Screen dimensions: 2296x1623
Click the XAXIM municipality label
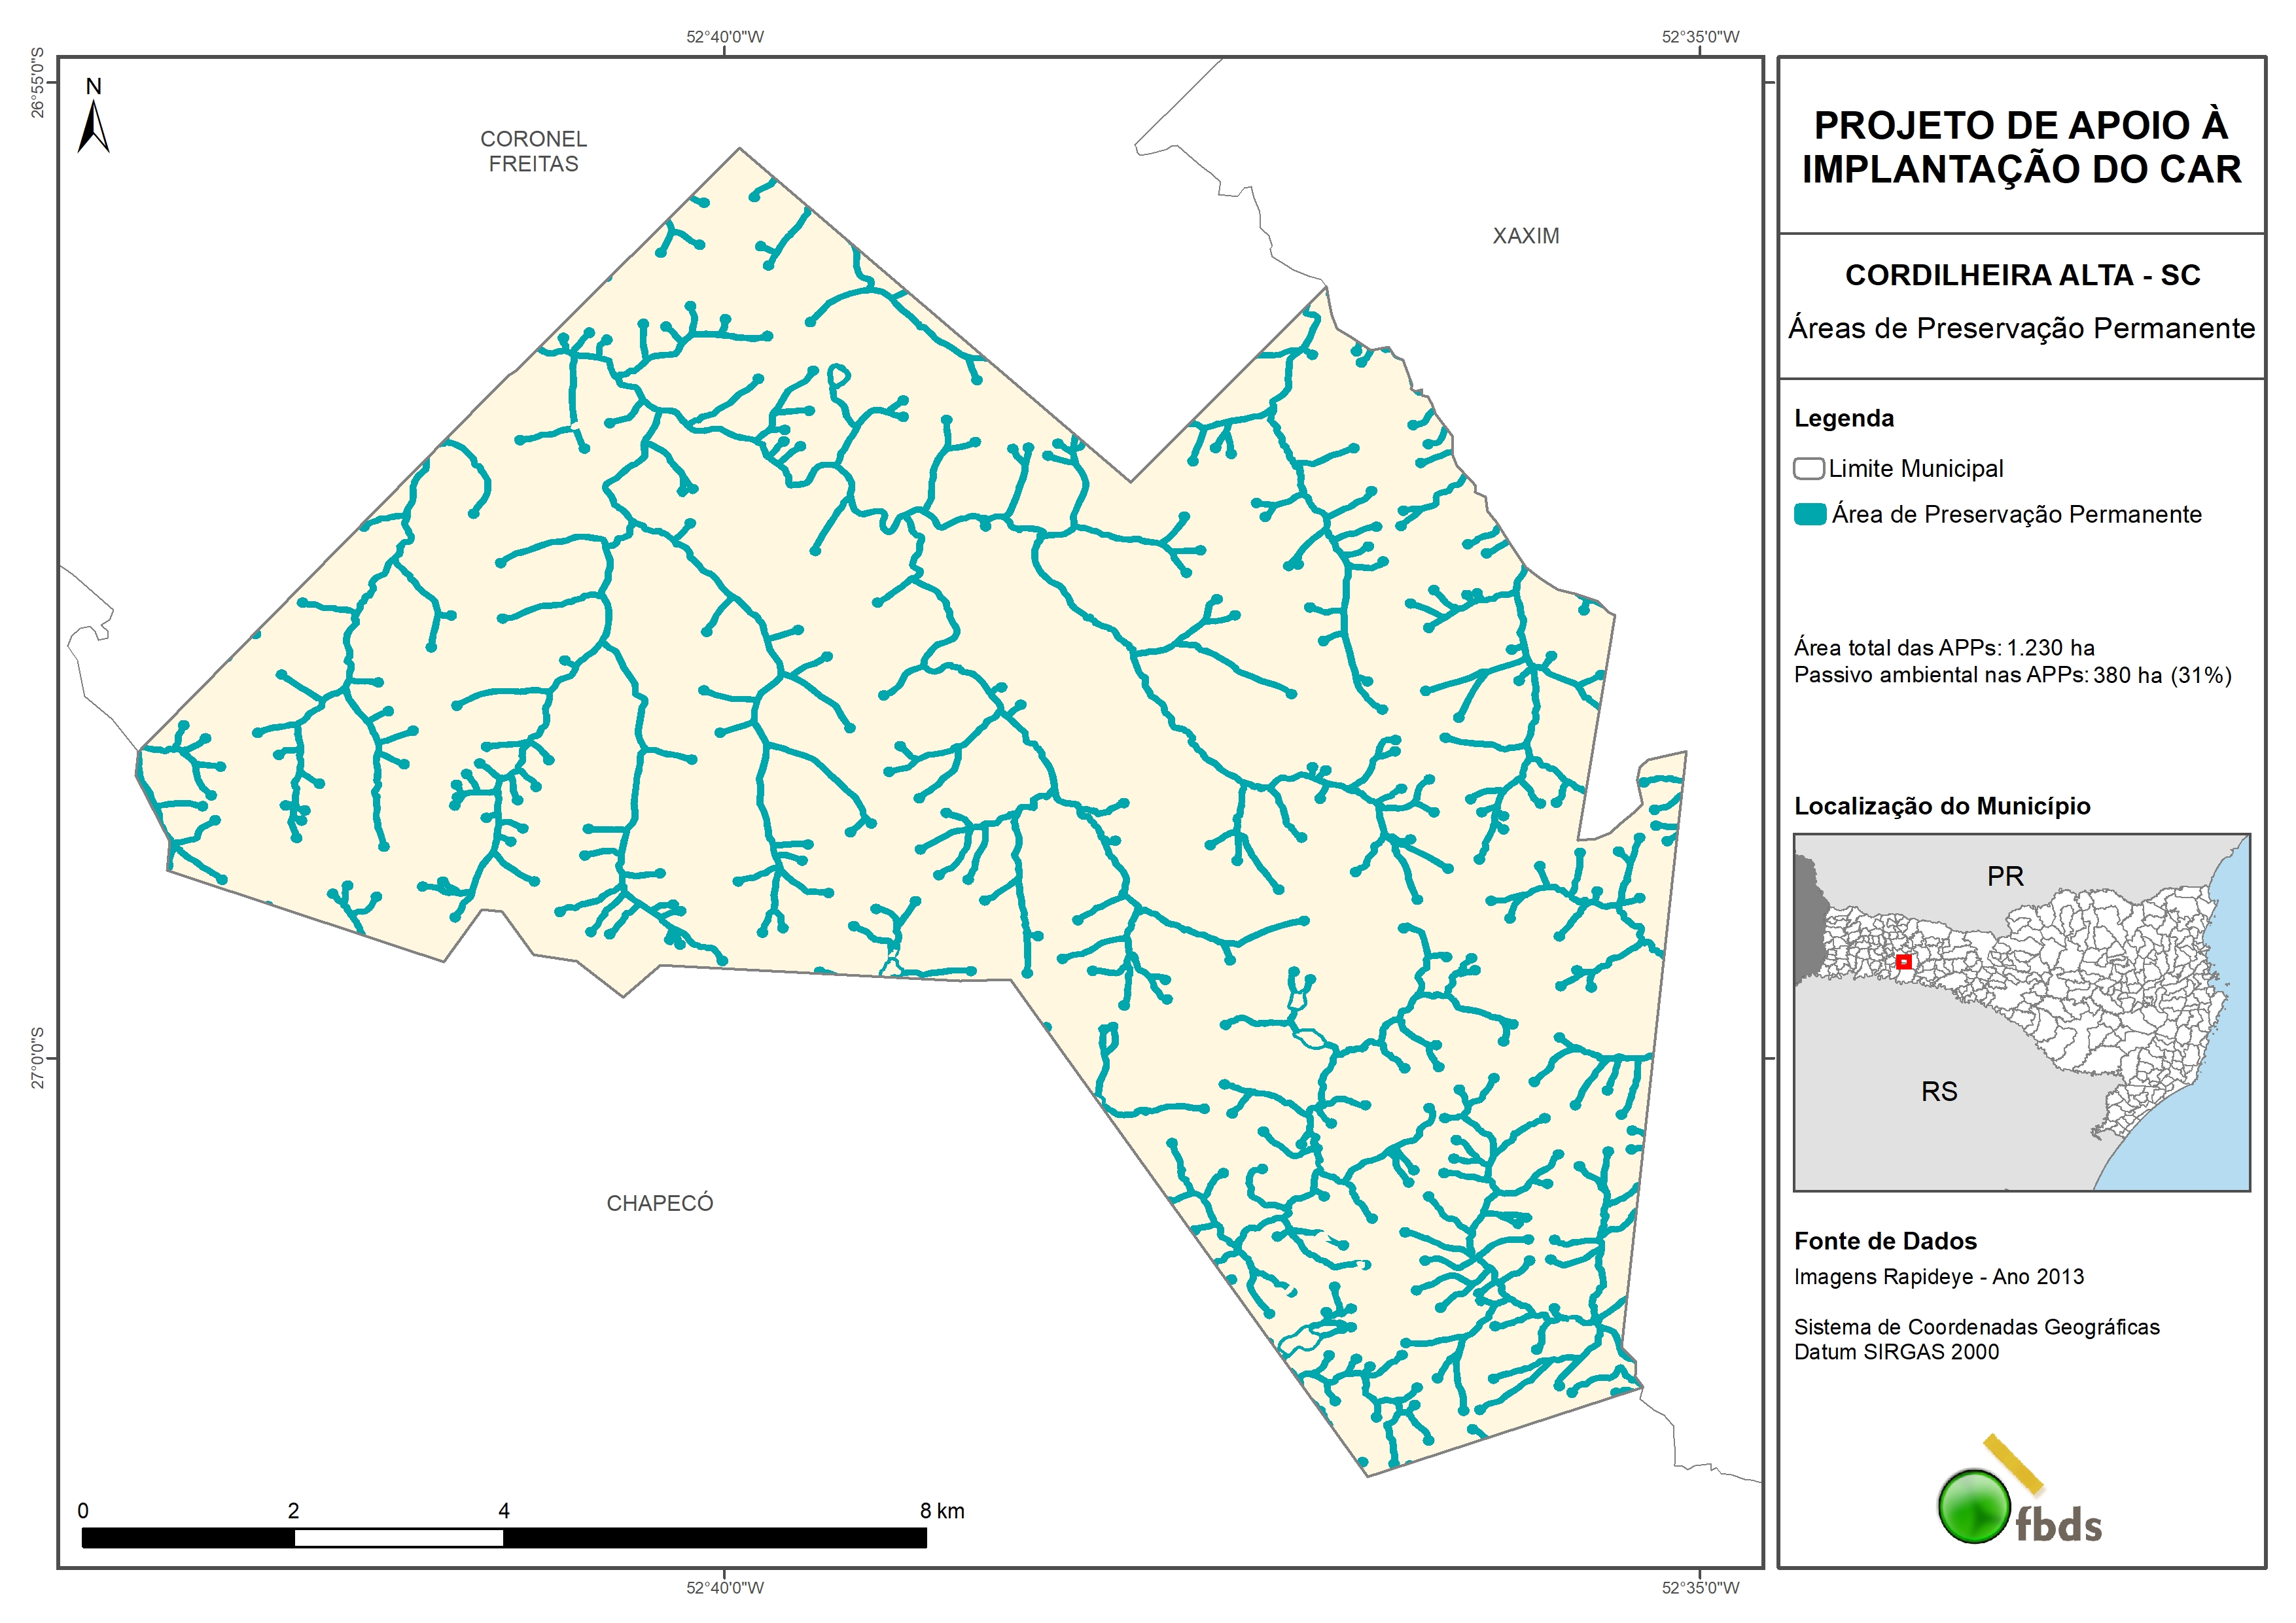[1525, 236]
